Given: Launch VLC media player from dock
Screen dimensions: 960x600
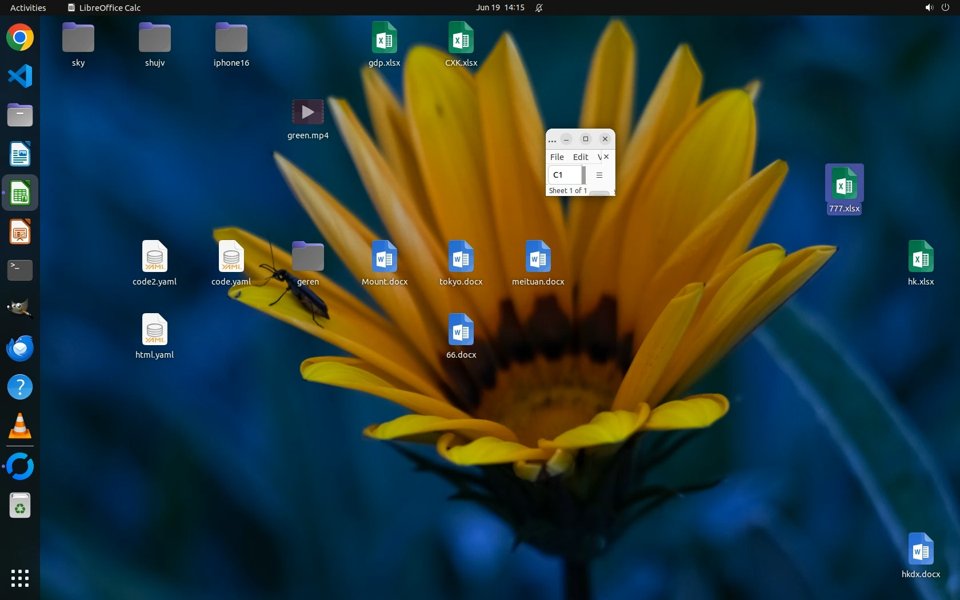Looking at the screenshot, I should pos(20,426).
